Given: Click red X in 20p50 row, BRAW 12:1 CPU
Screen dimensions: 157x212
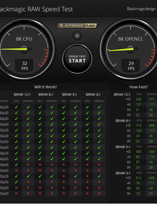Looking at the screenshot, I should point(16,188).
